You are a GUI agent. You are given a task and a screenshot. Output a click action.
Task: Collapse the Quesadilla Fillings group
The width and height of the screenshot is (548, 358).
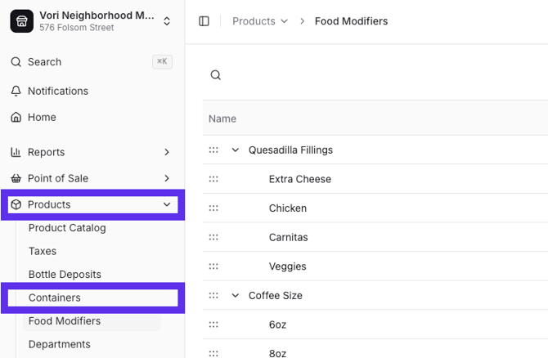click(x=236, y=150)
